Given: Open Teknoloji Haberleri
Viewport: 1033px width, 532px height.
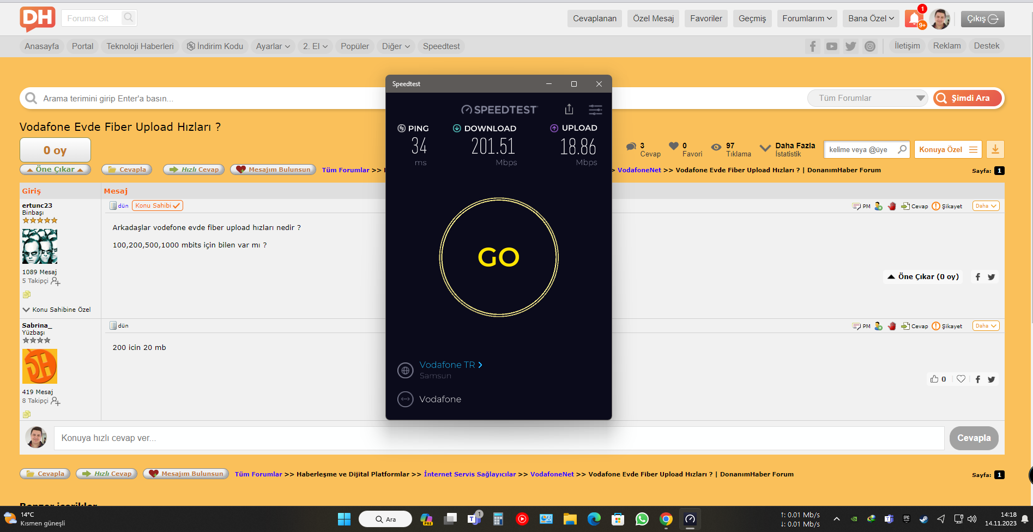Looking at the screenshot, I should 140,46.
